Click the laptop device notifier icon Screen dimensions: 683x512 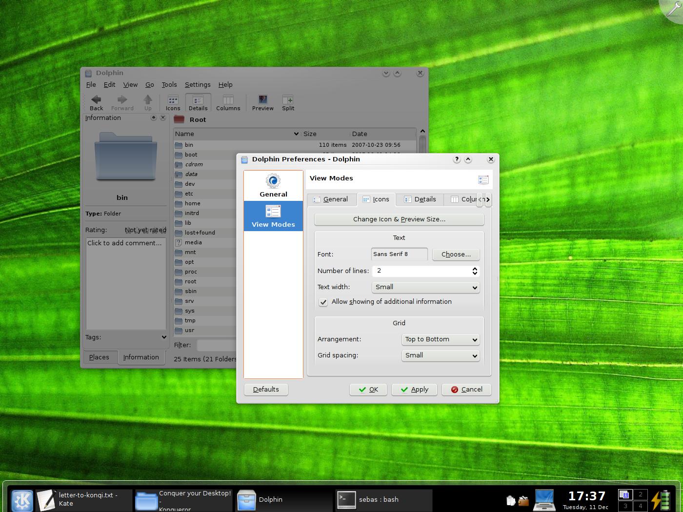click(x=544, y=500)
